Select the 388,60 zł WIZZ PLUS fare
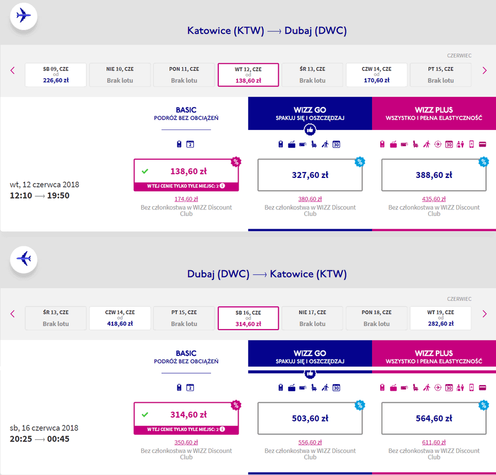 (434, 175)
